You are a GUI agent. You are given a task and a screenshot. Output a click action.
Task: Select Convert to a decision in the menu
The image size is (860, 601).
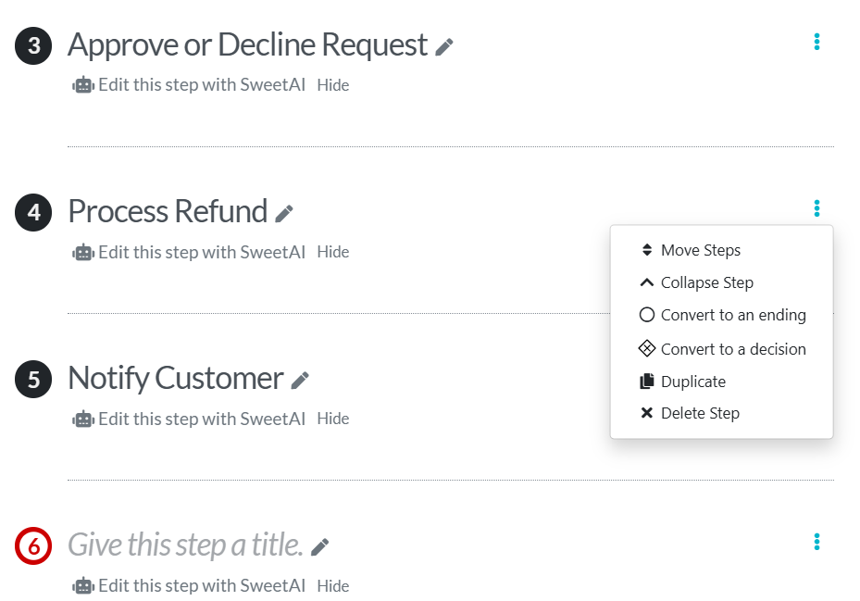click(734, 349)
